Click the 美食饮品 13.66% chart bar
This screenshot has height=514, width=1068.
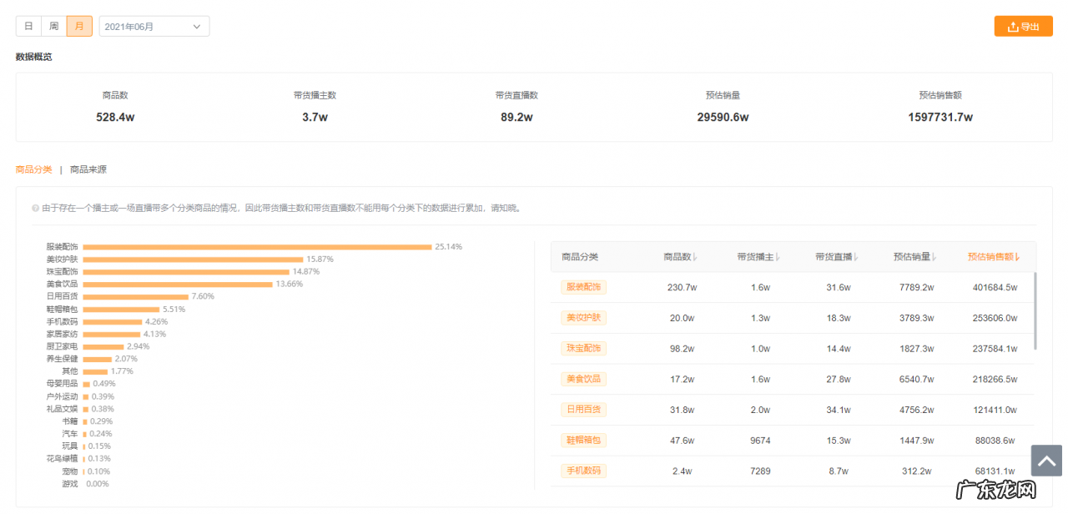click(177, 284)
